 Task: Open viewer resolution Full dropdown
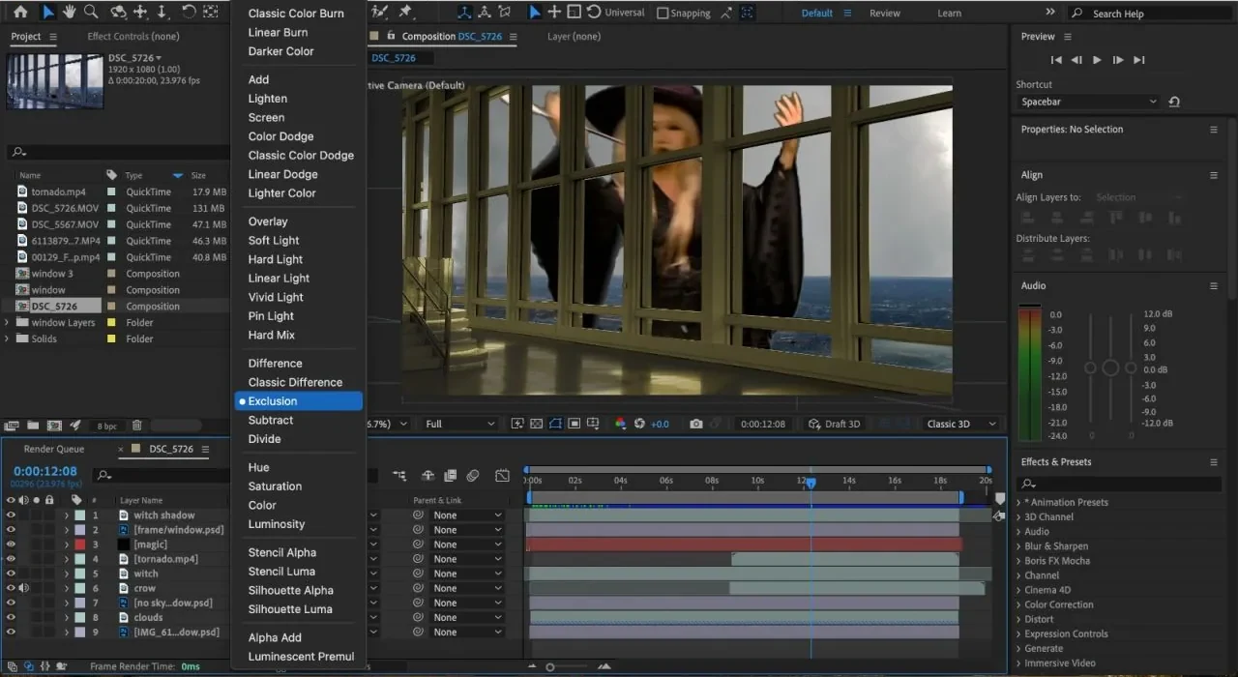[x=460, y=424]
